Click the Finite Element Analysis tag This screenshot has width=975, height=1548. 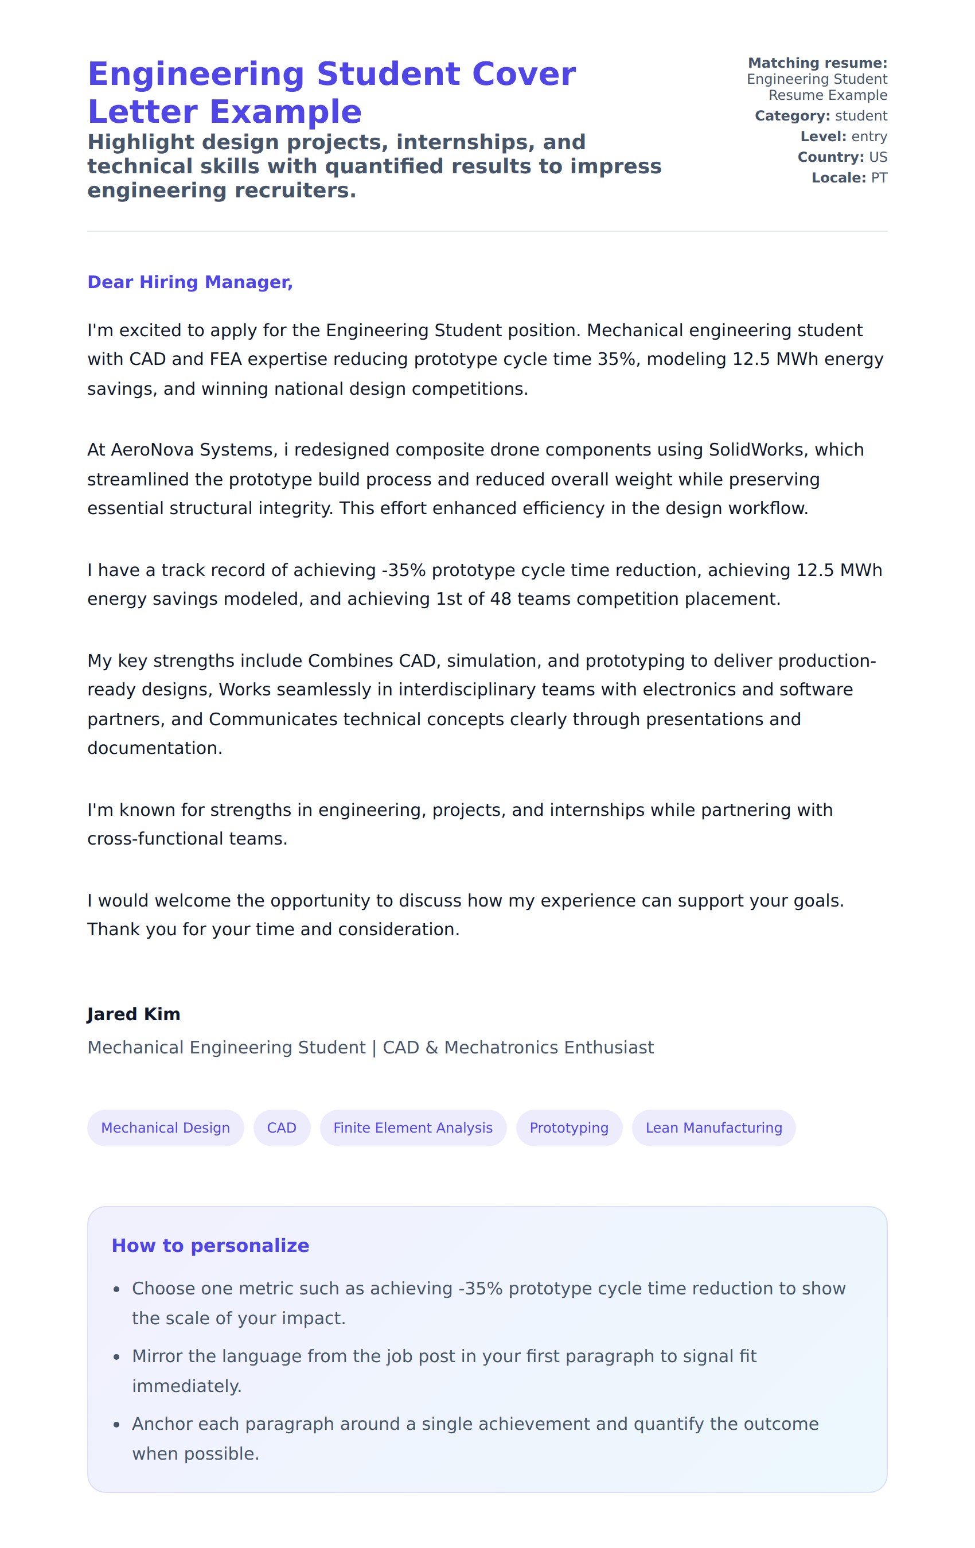(412, 1127)
